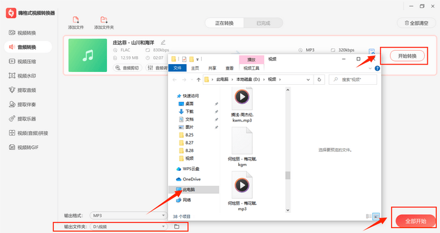This screenshot has height=233, width=440.
Task: Open the 提取伴奏 sidebar item
Action: pos(23,104)
